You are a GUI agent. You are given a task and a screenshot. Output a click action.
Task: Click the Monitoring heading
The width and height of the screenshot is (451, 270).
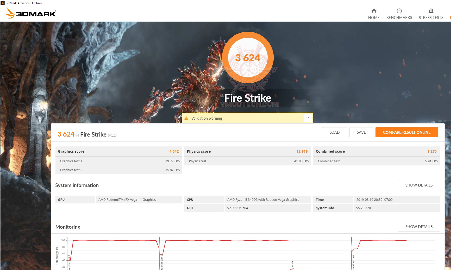click(x=68, y=227)
